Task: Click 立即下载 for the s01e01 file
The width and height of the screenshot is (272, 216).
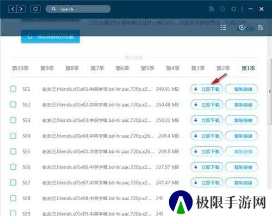Action: (207, 89)
